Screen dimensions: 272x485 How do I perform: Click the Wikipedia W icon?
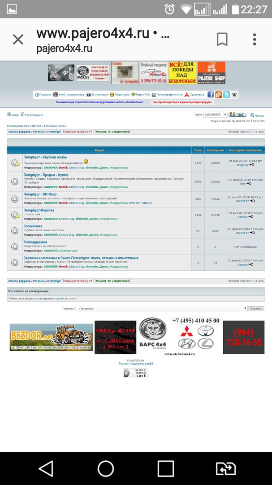234,95
